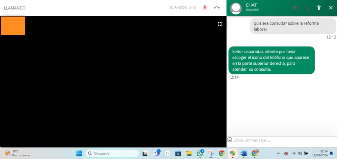Close the chat panel

331,8
